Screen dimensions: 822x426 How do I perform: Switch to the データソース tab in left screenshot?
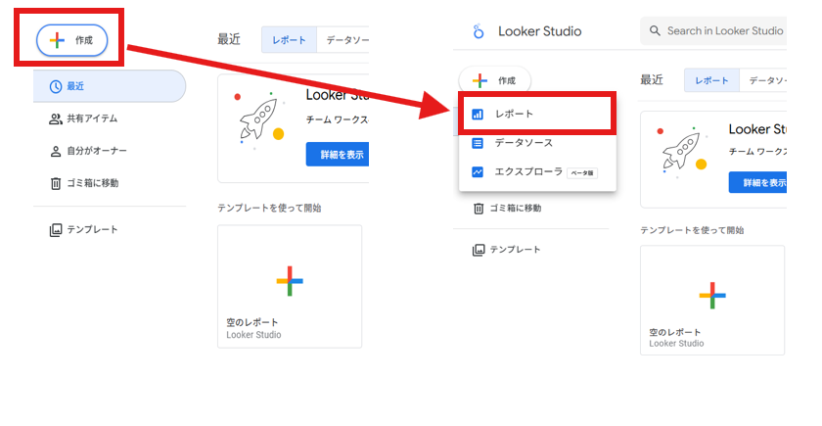tap(344, 40)
